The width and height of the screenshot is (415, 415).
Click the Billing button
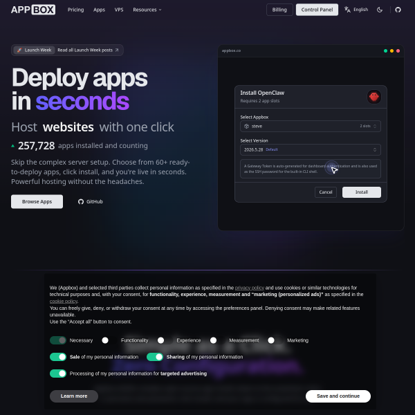pyautogui.click(x=279, y=10)
